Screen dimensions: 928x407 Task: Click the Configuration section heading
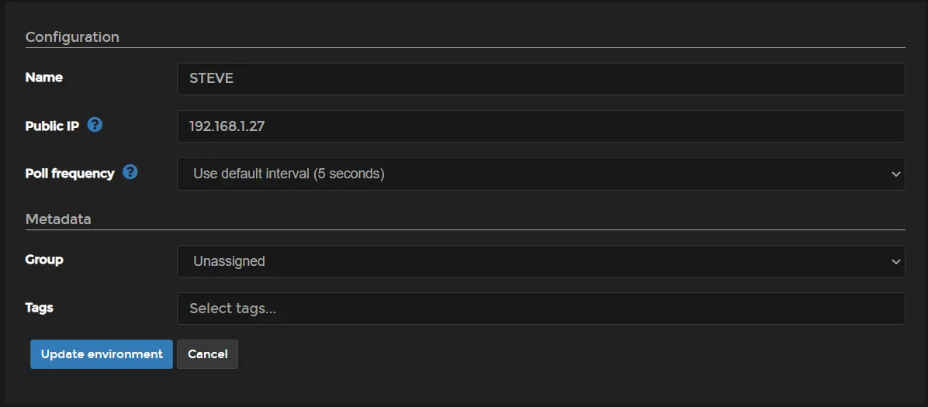[72, 37]
